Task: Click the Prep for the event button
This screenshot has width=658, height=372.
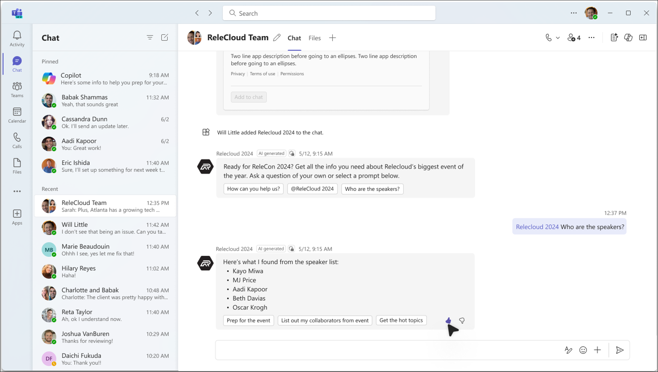Action: pyautogui.click(x=249, y=320)
